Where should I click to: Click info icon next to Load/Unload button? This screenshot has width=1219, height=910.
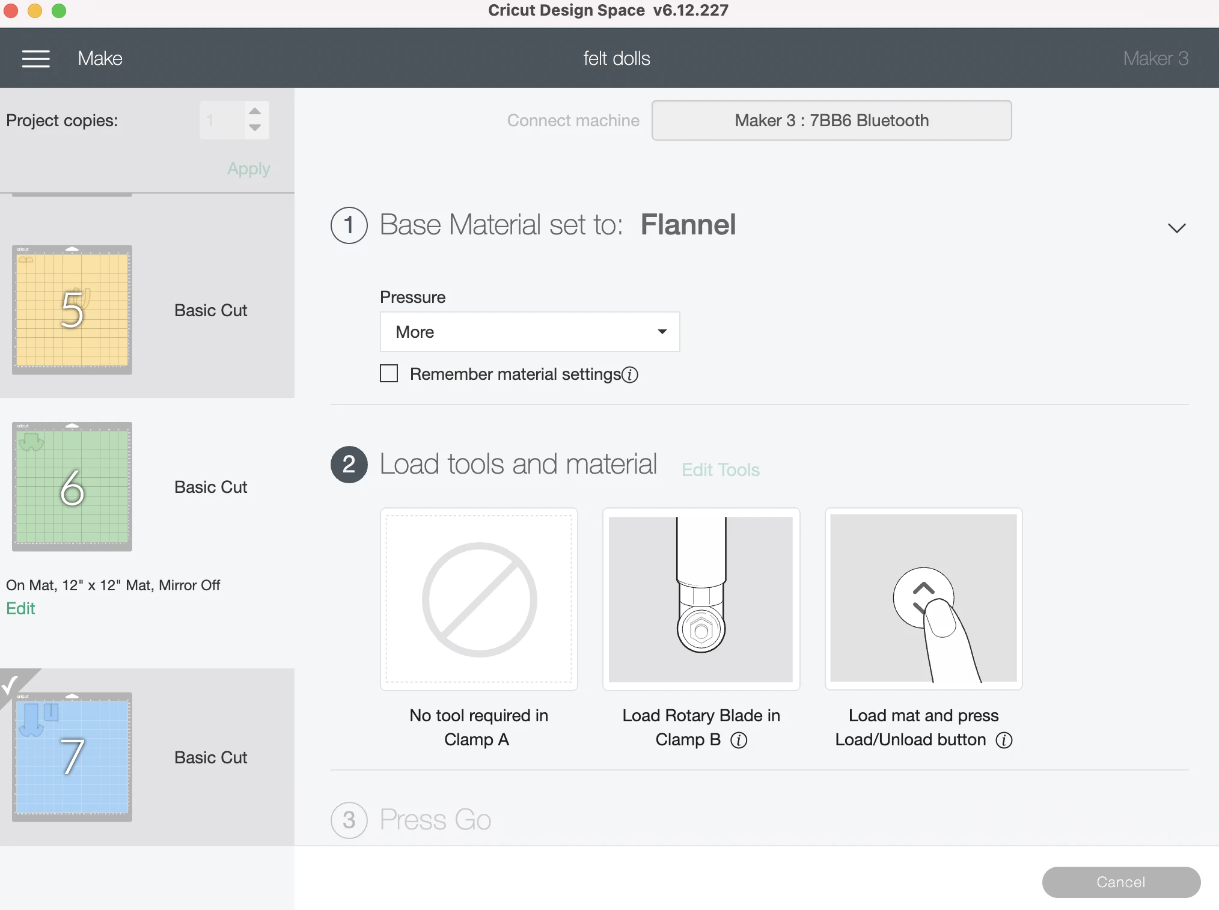[1004, 740]
